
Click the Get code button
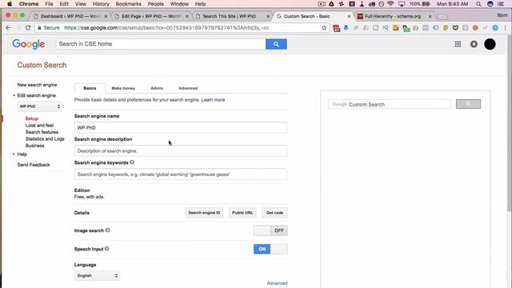(274, 213)
